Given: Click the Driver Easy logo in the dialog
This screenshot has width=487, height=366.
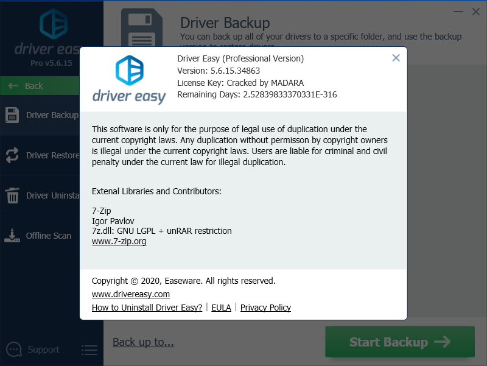Looking at the screenshot, I should point(129,80).
